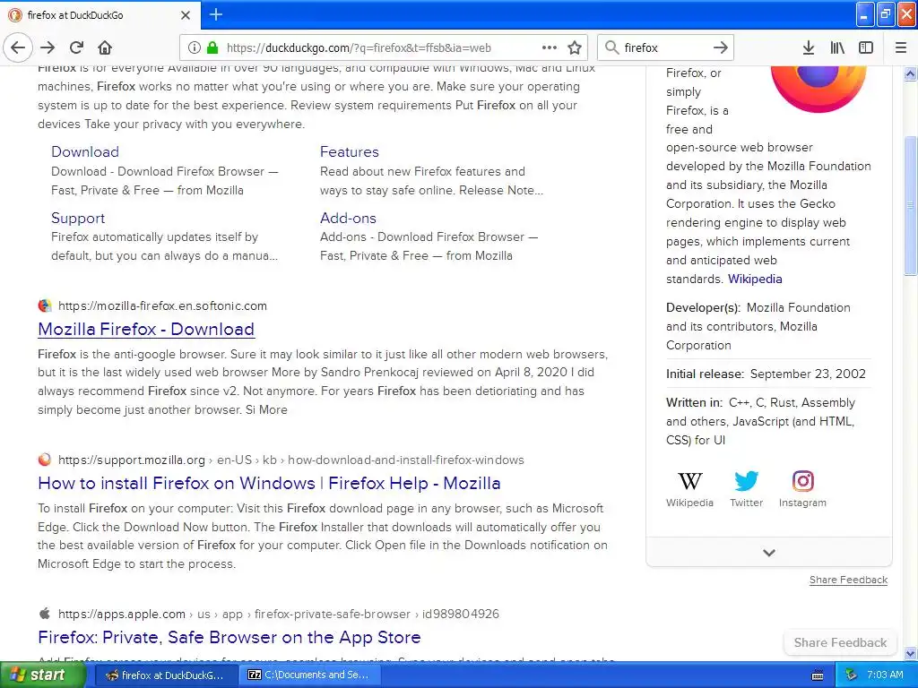Go back with the Back arrow button
The image size is (918, 688).
coord(18,47)
